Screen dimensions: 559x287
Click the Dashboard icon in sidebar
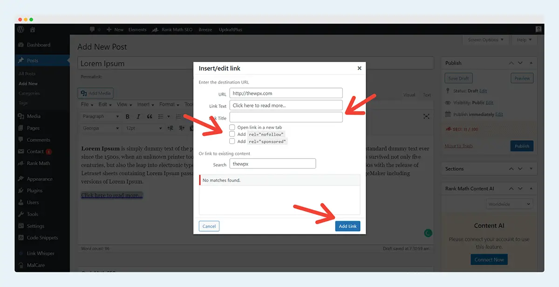tap(20, 45)
